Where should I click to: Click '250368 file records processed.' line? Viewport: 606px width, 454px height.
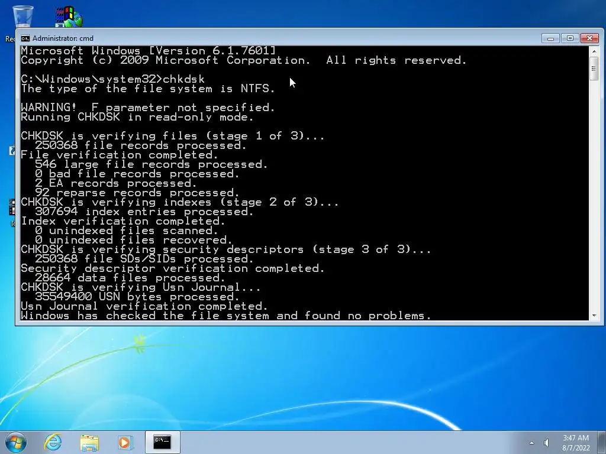pyautogui.click(x=141, y=145)
